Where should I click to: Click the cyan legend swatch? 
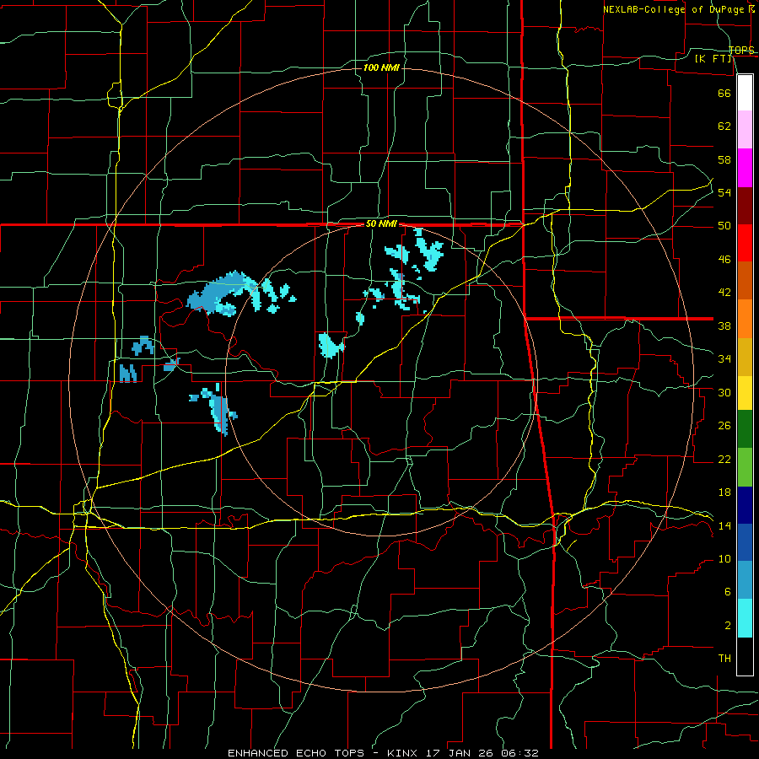tap(745, 618)
